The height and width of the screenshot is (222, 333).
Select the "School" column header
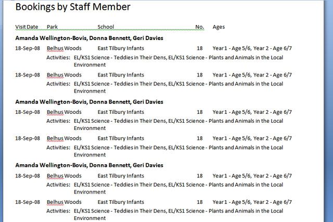[x=106, y=27]
